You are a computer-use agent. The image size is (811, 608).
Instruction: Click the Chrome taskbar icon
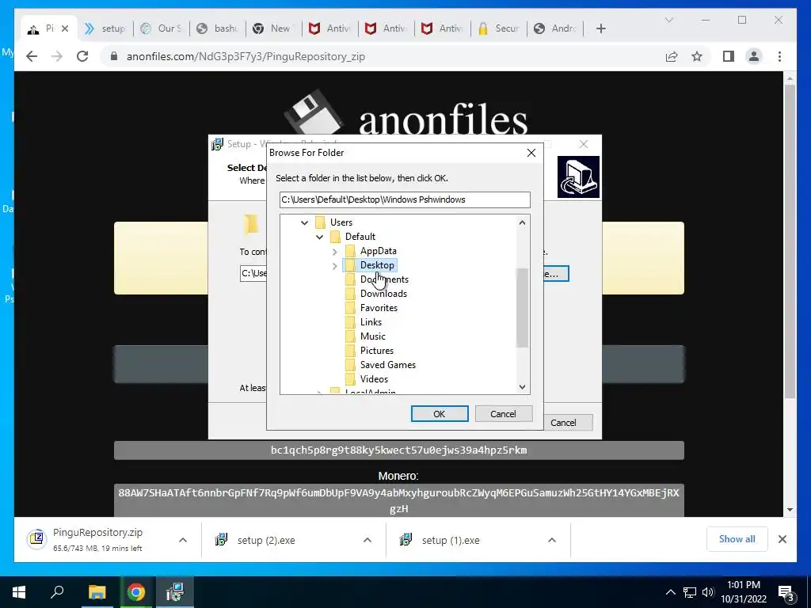136,592
